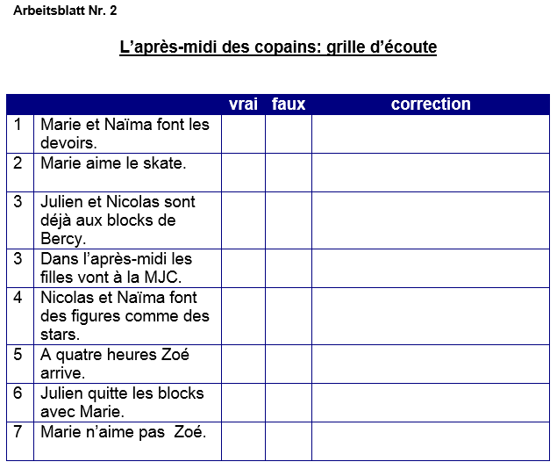Viewport: 557px width, 469px height.
Task: Click the "Arbeitsblatt Nr. 2" heading
Action: click(x=65, y=11)
